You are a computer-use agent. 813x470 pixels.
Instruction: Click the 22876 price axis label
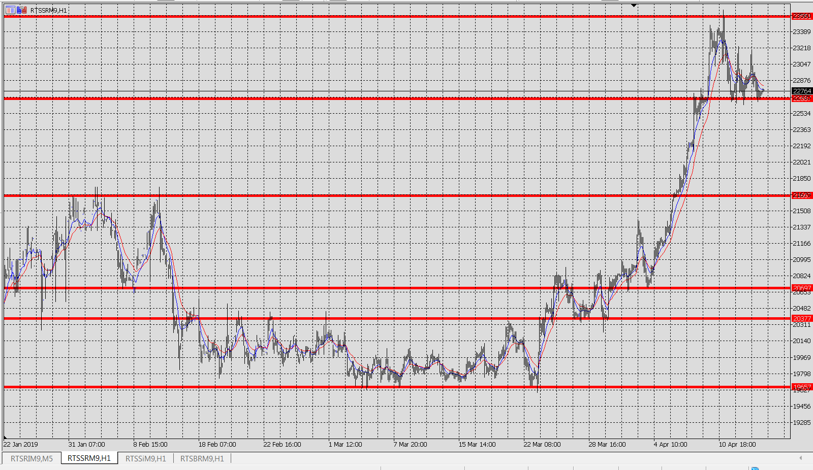pyautogui.click(x=802, y=81)
